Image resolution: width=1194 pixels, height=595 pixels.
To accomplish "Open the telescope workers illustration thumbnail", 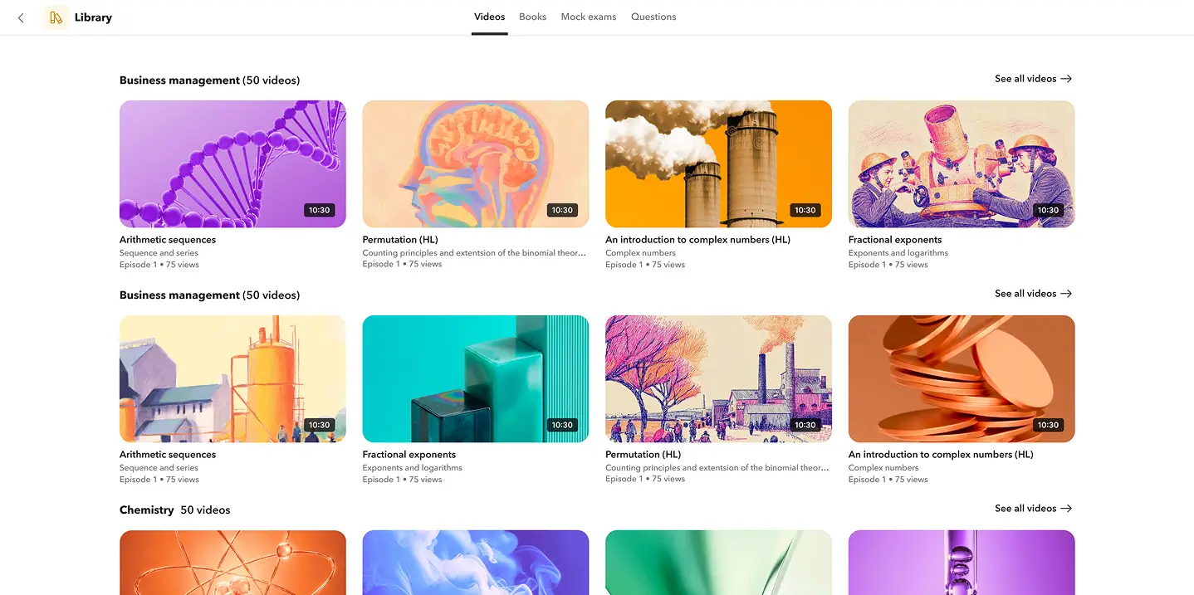I will coord(962,163).
